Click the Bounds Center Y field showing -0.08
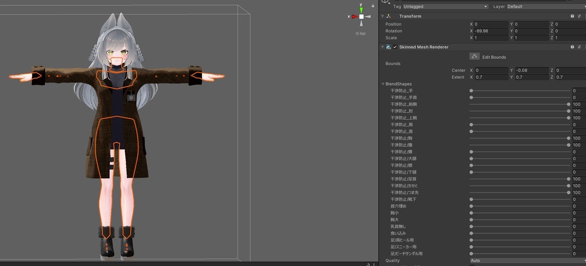The height and width of the screenshot is (266, 586). click(x=531, y=70)
